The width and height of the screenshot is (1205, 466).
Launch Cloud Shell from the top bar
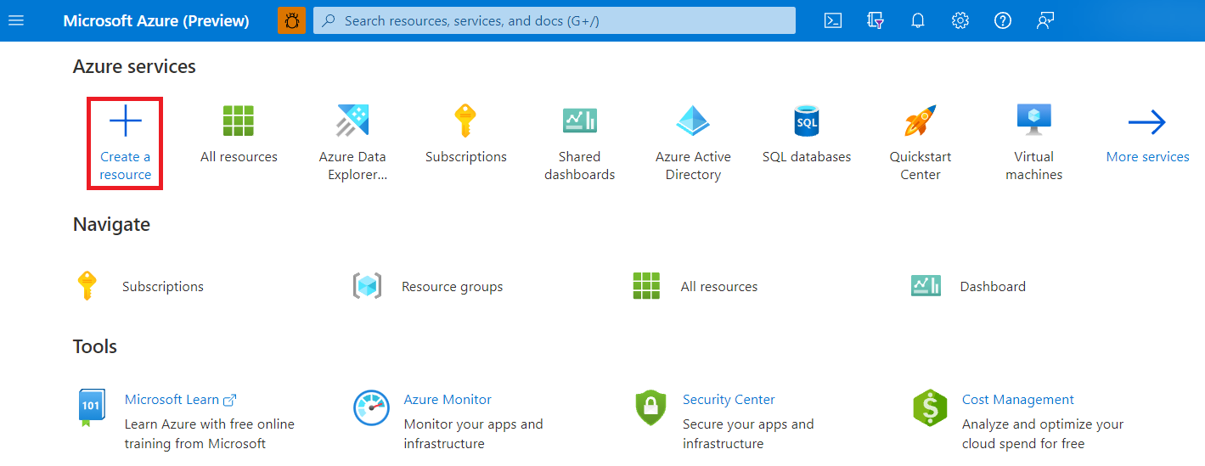pos(833,20)
